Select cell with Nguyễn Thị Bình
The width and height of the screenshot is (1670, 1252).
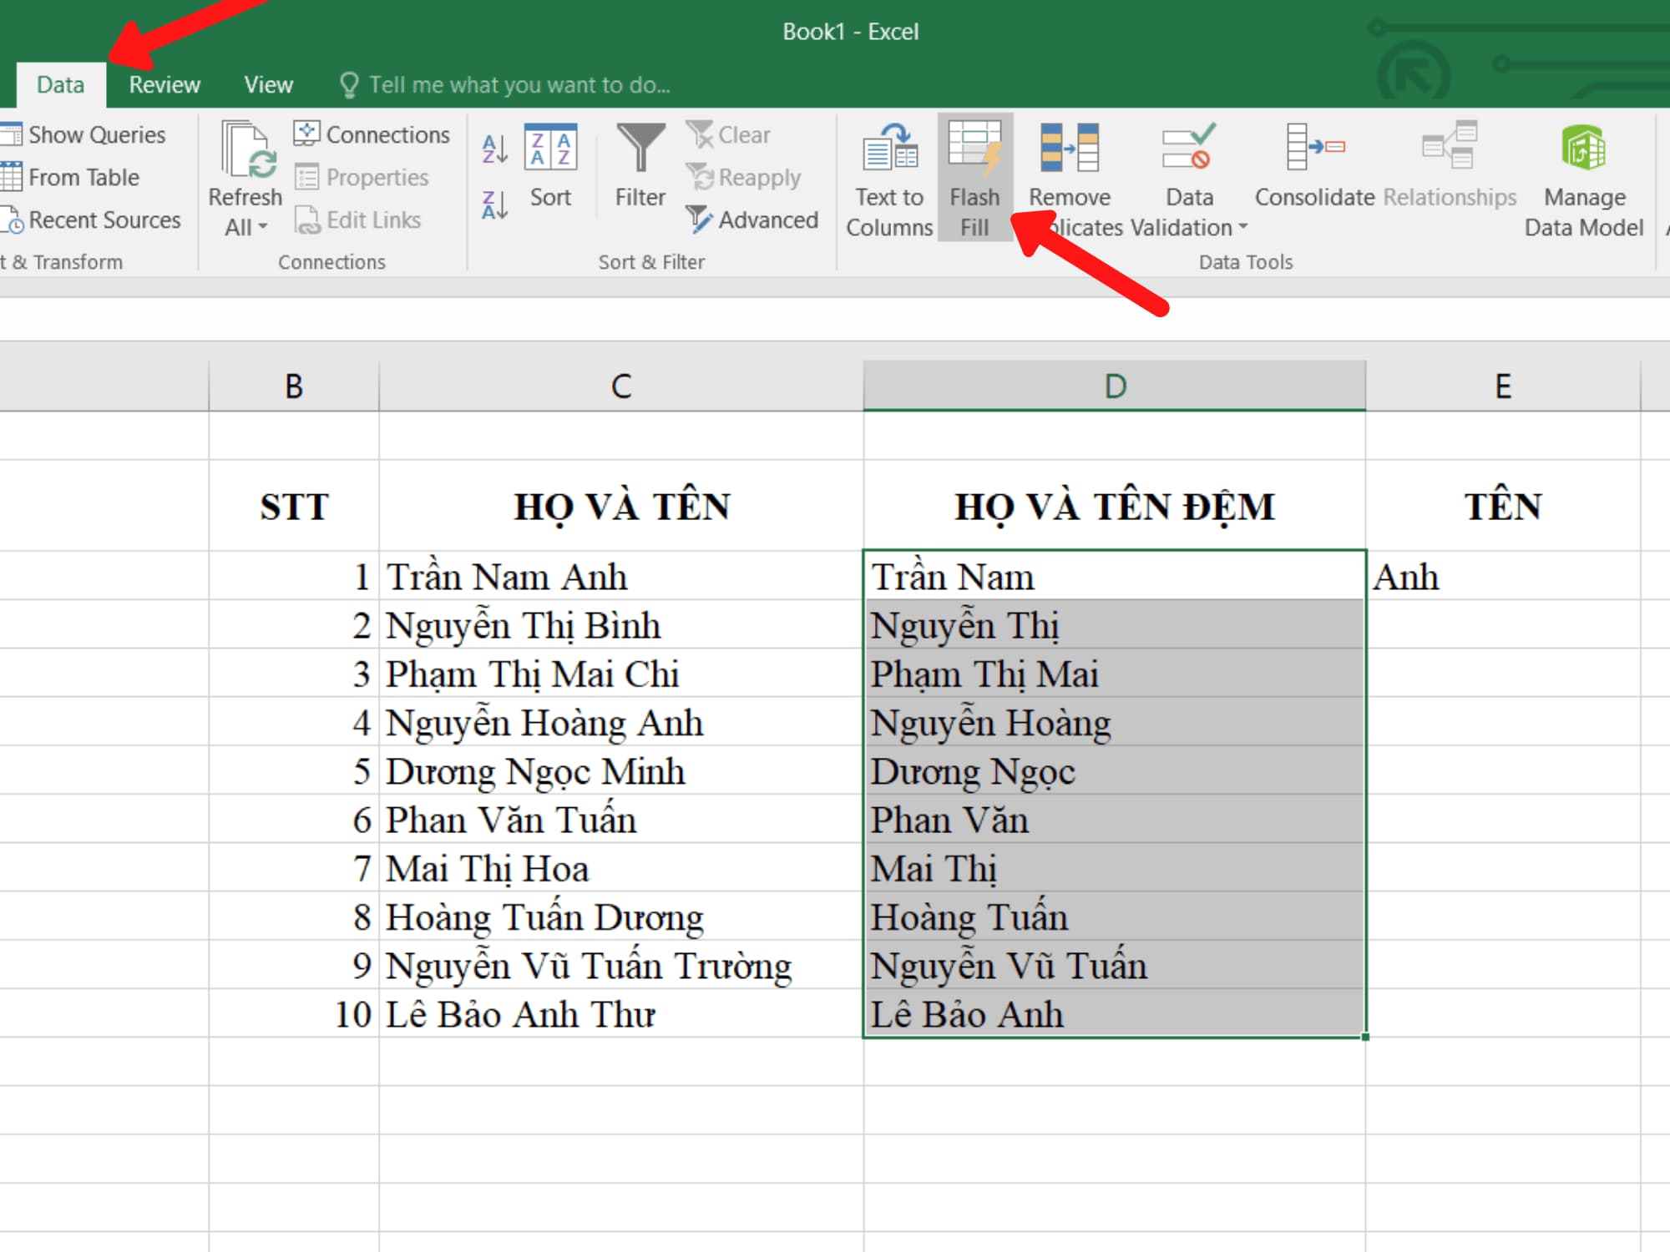pyautogui.click(x=621, y=624)
